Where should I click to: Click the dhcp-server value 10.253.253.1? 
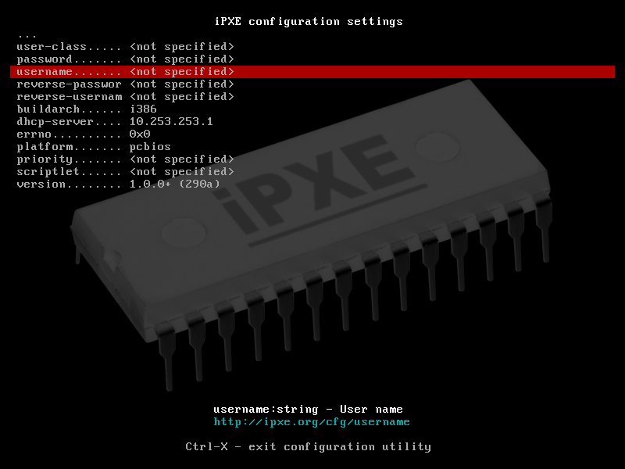(171, 122)
